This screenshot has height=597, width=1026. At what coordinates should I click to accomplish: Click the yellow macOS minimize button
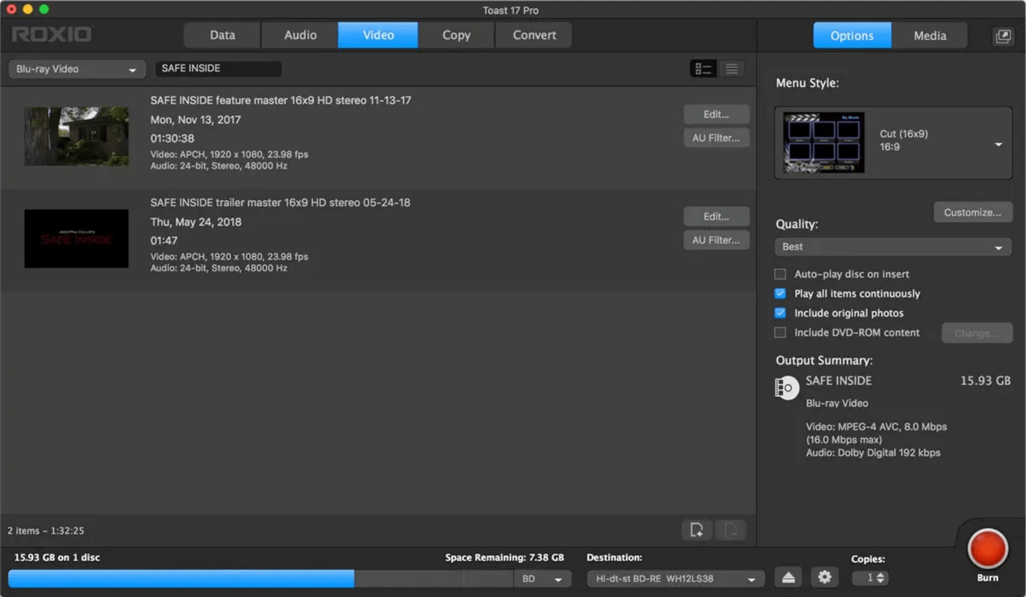(x=28, y=9)
